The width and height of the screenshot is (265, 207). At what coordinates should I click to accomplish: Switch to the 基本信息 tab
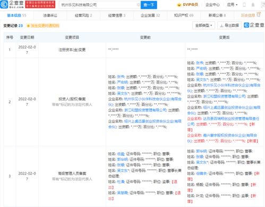pyautogui.click(x=16, y=15)
